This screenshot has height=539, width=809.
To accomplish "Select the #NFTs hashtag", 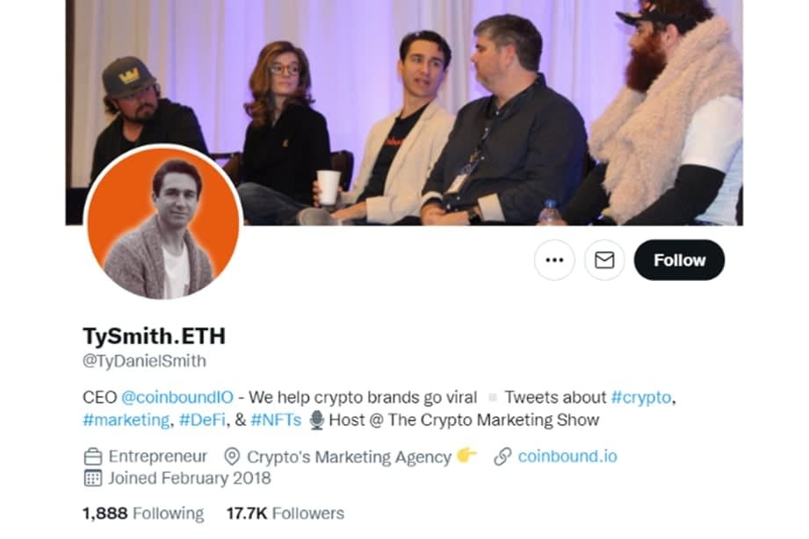I will (x=276, y=420).
